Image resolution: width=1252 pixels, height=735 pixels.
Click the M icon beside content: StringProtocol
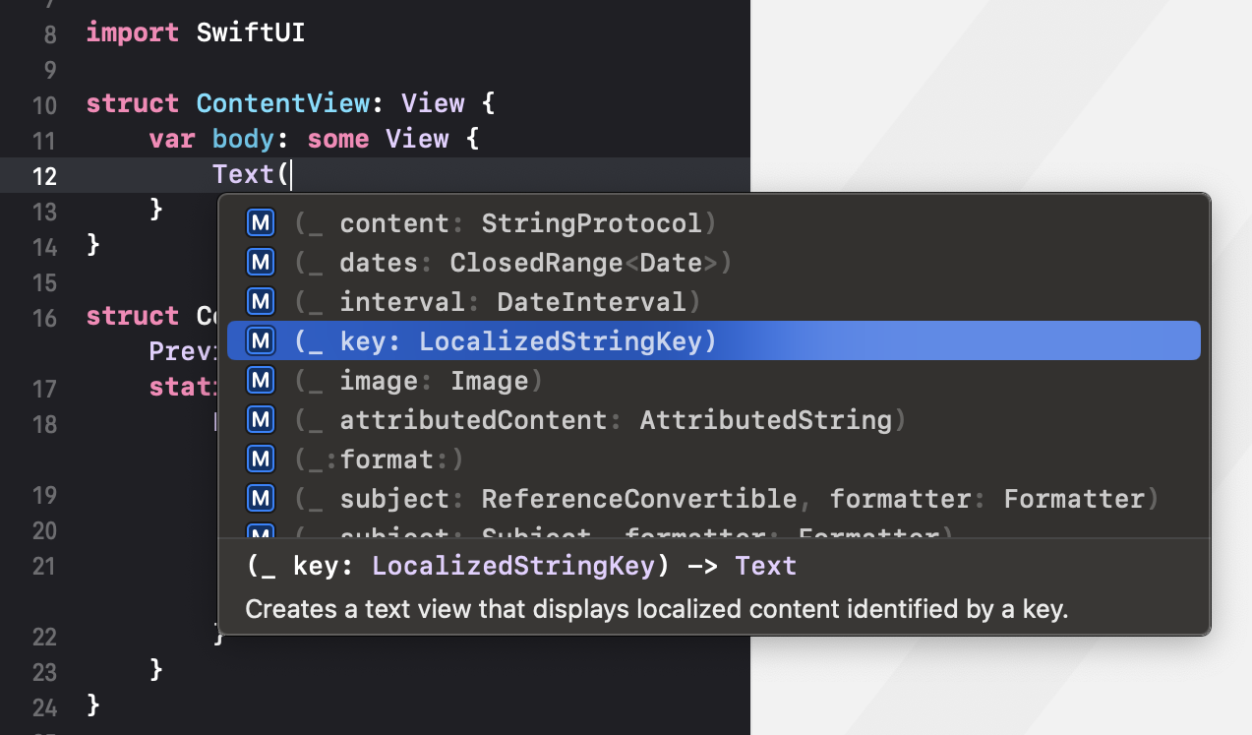click(261, 223)
